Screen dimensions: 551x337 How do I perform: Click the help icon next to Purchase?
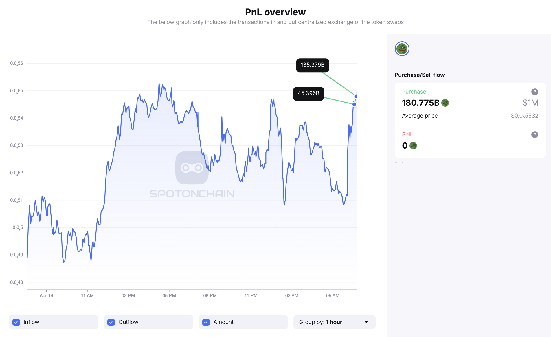pos(535,92)
